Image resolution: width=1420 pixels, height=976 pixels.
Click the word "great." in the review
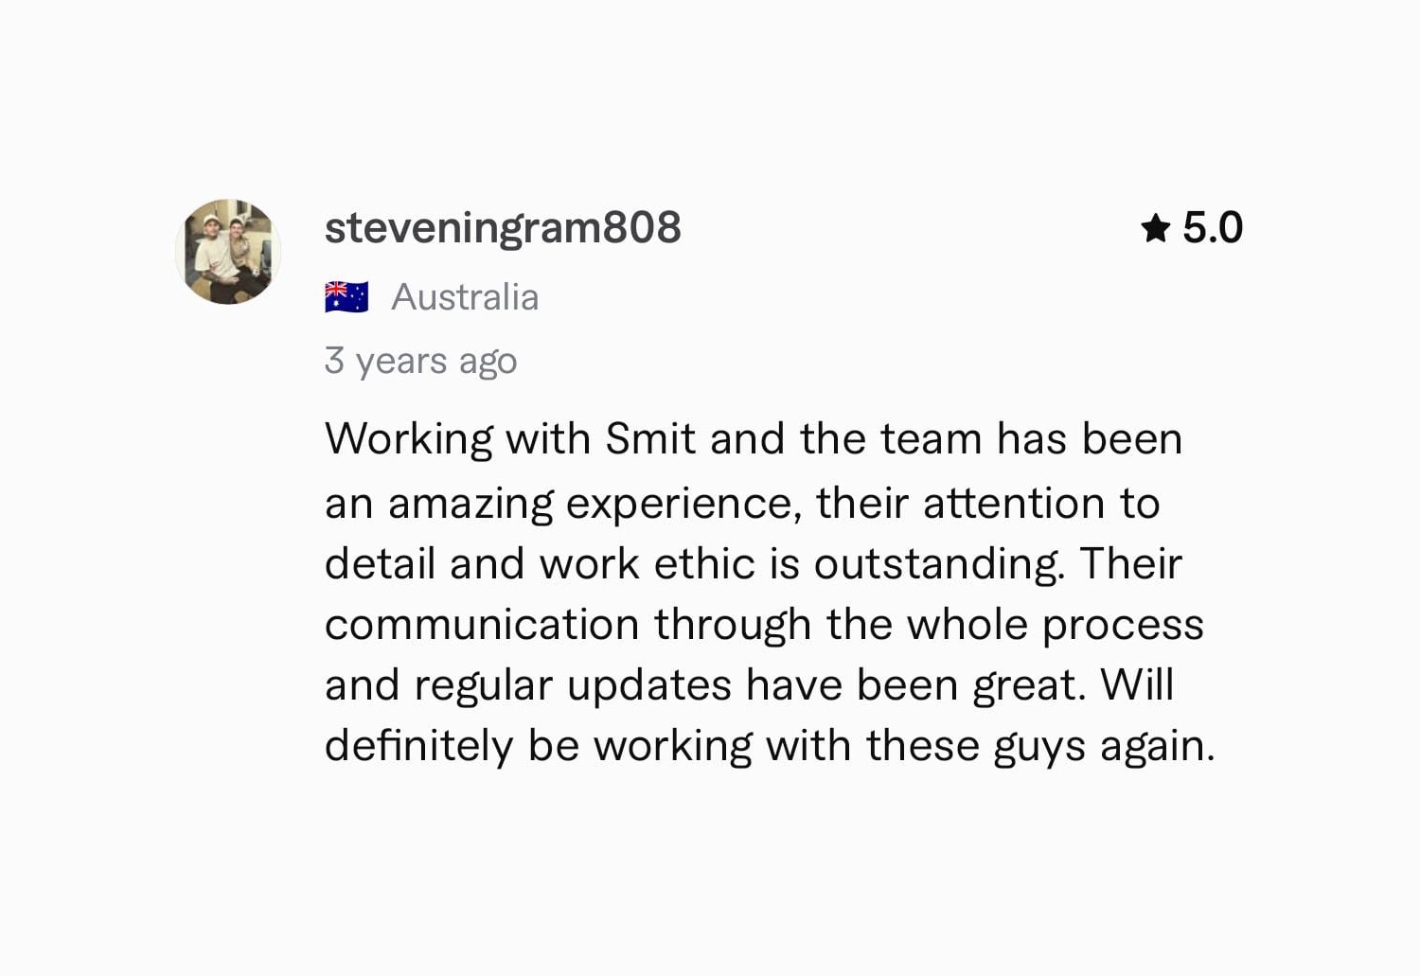(1030, 685)
